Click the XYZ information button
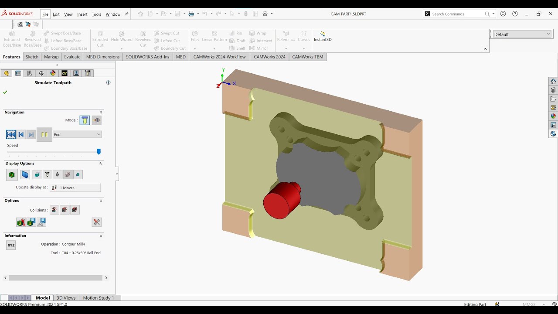Image resolution: width=558 pixels, height=314 pixels. [11, 245]
